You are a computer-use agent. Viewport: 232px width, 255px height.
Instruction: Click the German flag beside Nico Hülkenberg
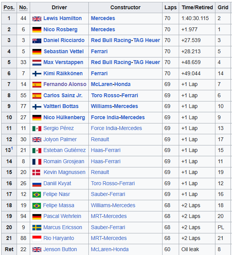coord(37,118)
